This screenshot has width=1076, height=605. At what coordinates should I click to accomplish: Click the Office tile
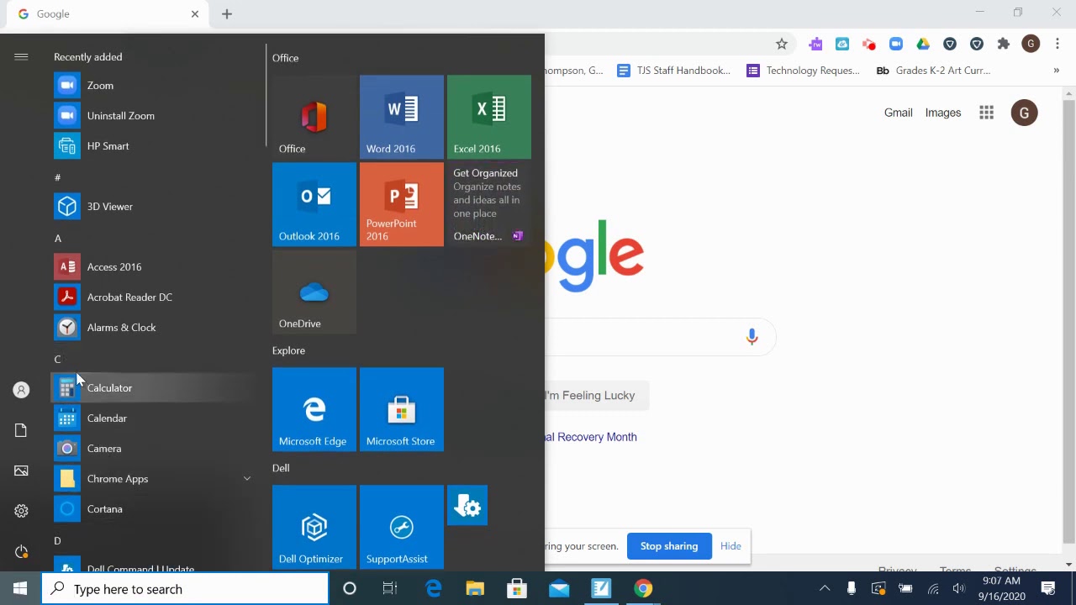pyautogui.click(x=314, y=117)
